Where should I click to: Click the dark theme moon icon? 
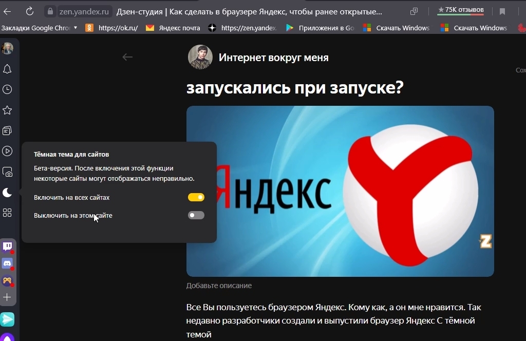(7, 193)
